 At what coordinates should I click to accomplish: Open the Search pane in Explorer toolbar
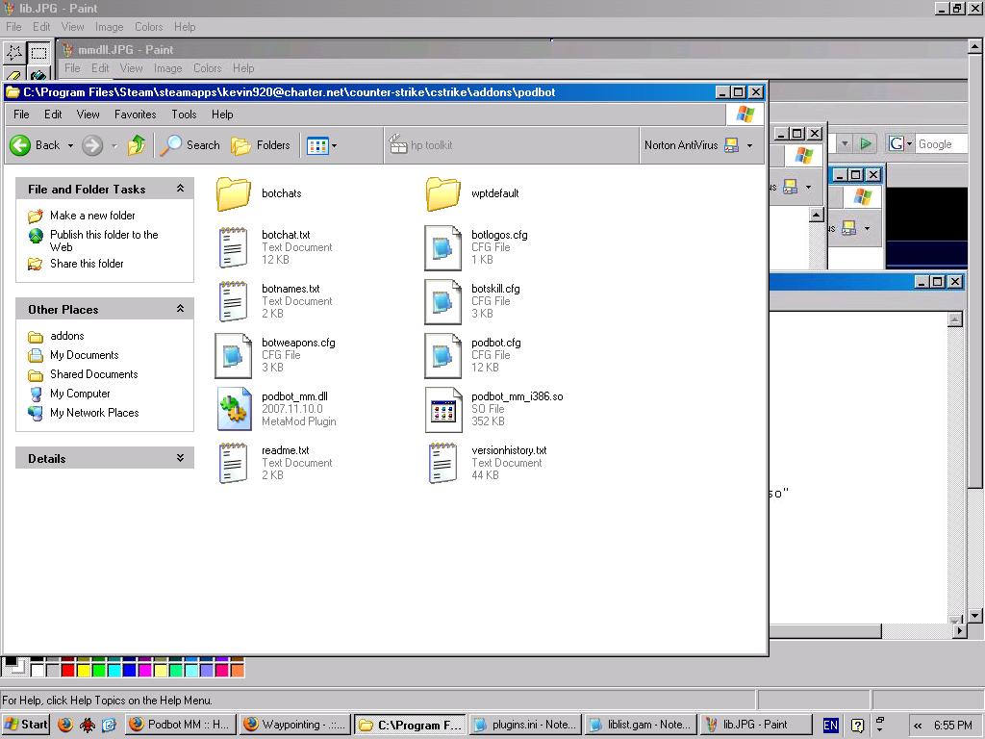tap(189, 145)
